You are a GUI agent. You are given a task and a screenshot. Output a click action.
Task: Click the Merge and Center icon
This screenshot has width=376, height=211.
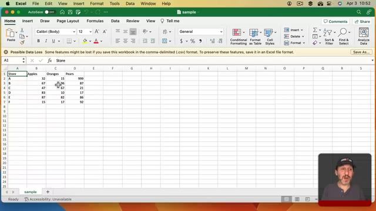pos(164,41)
